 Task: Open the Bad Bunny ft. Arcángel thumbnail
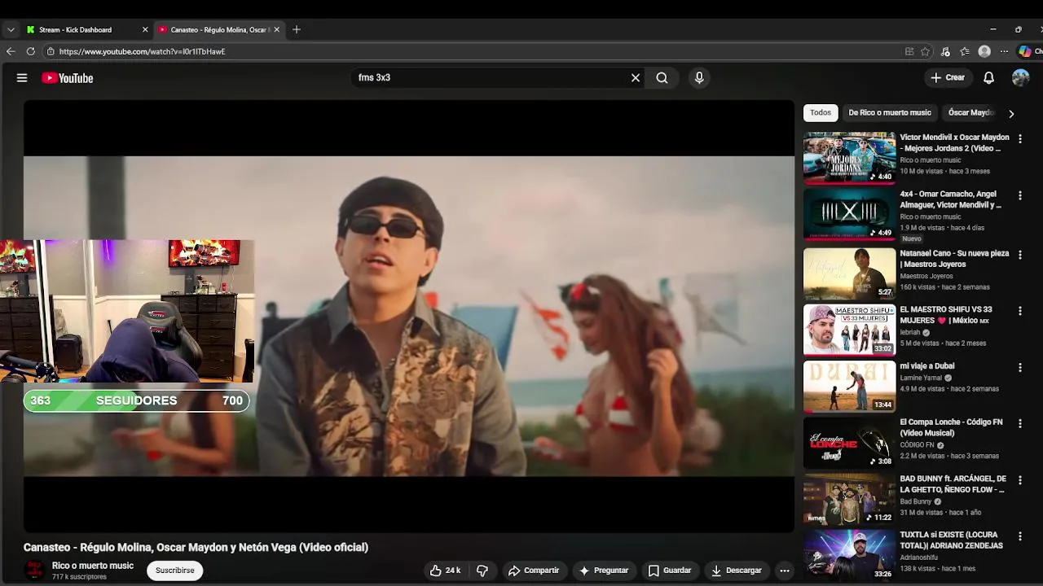[849, 499]
